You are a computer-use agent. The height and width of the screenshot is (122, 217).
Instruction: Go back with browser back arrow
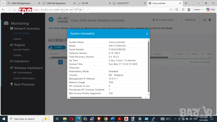[x=3, y=9]
